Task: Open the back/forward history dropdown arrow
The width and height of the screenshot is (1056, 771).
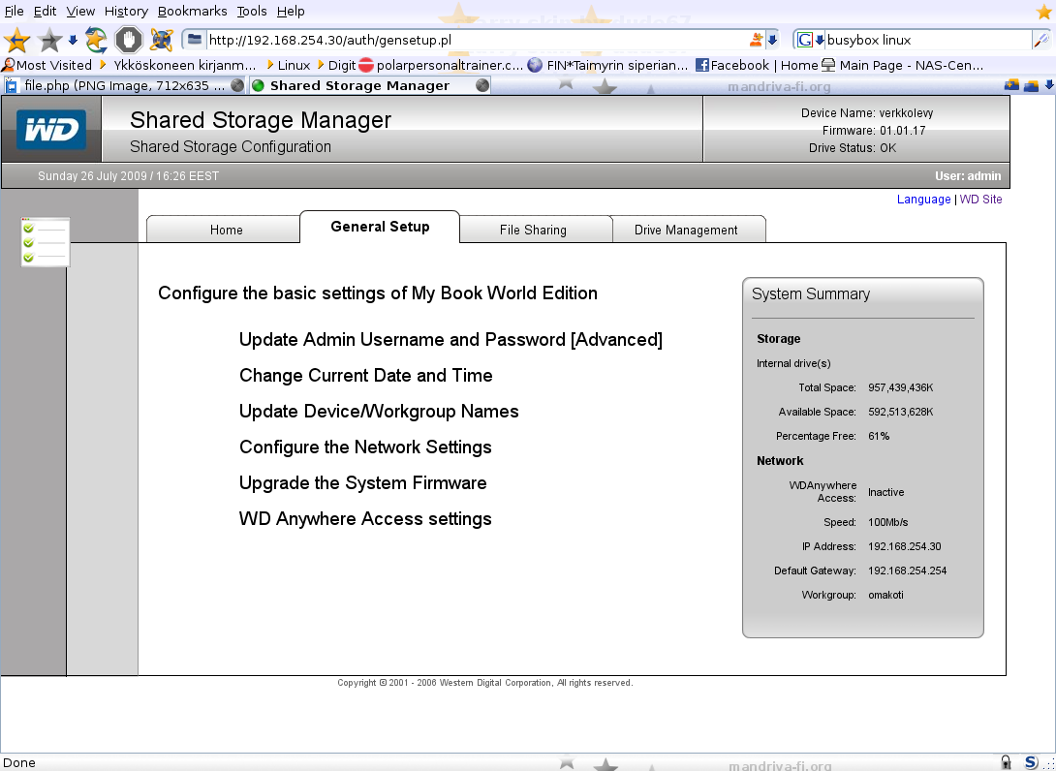Action: pyautogui.click(x=73, y=41)
